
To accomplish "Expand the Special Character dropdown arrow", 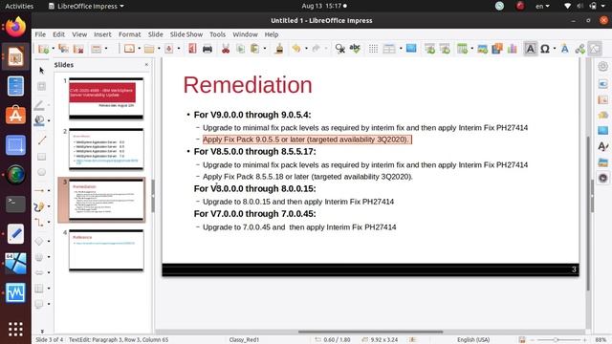I will (555, 49).
